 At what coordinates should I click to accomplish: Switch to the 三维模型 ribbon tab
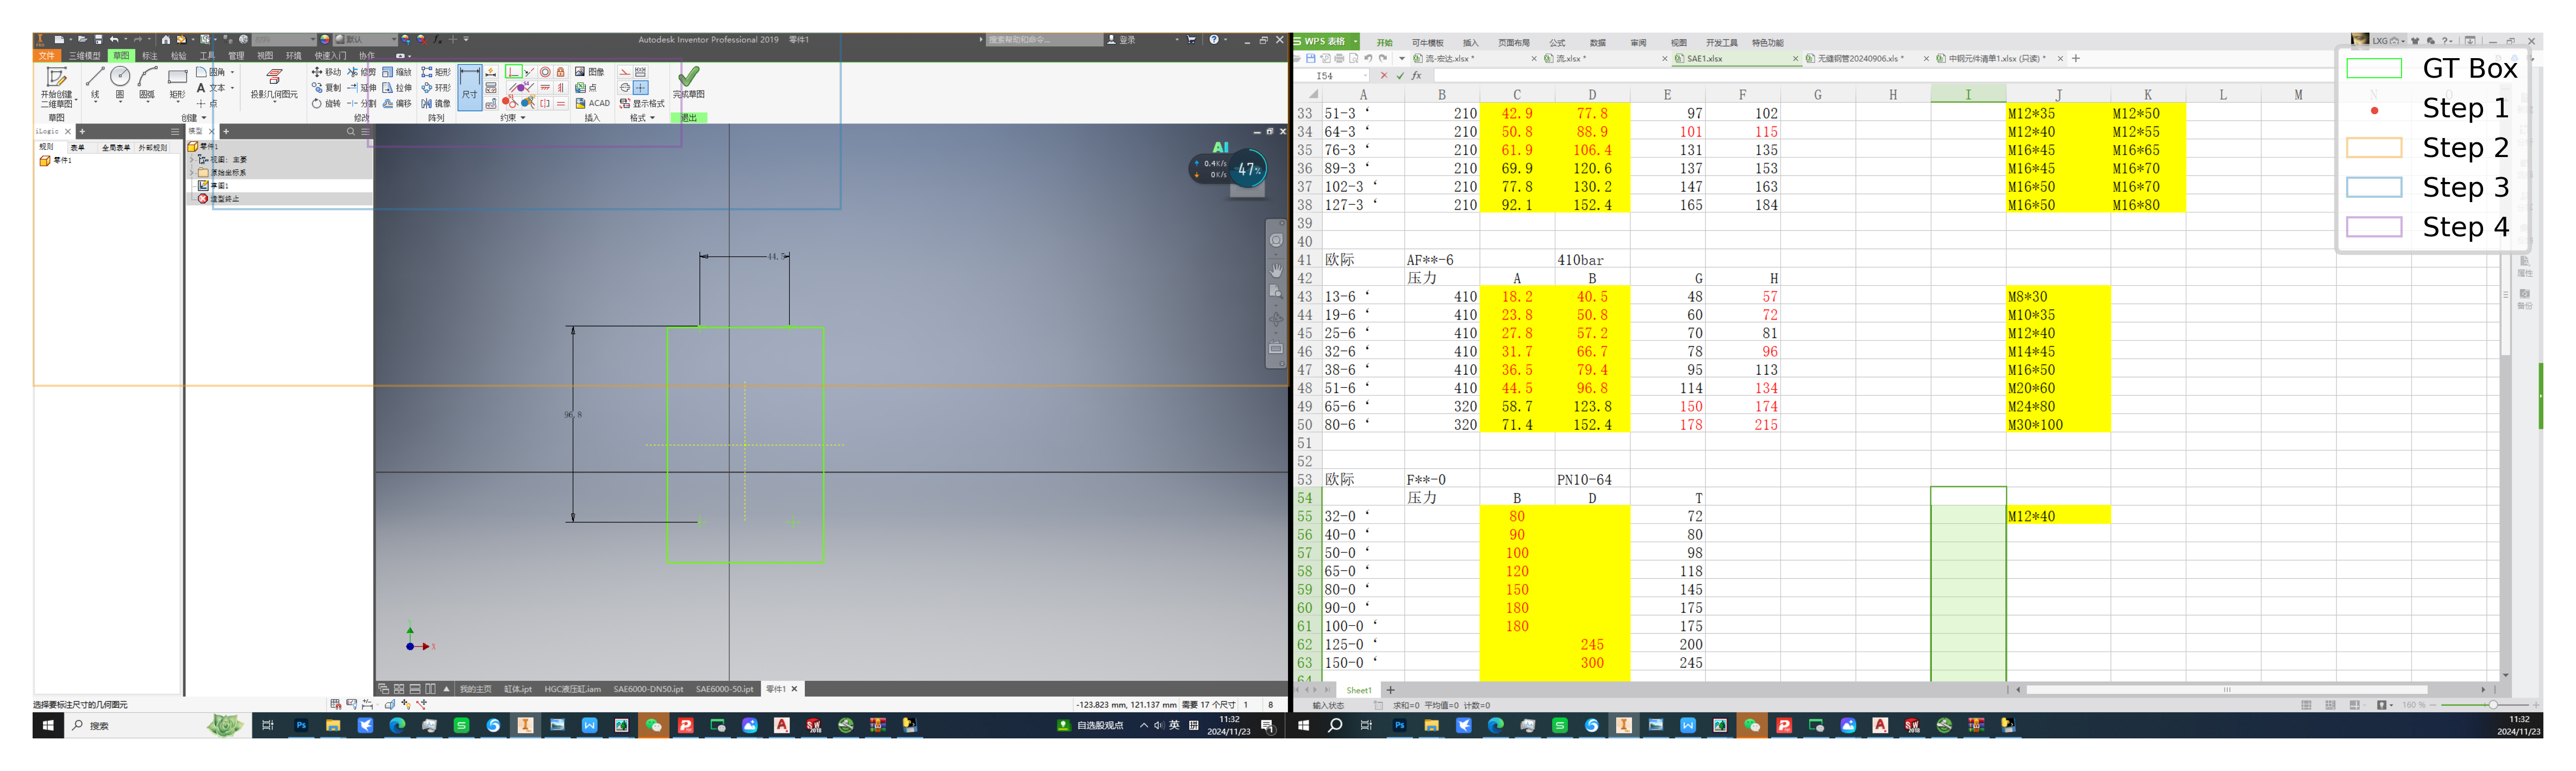[84, 56]
